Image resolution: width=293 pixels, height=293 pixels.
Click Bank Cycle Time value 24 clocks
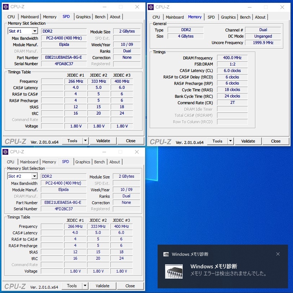232,96
